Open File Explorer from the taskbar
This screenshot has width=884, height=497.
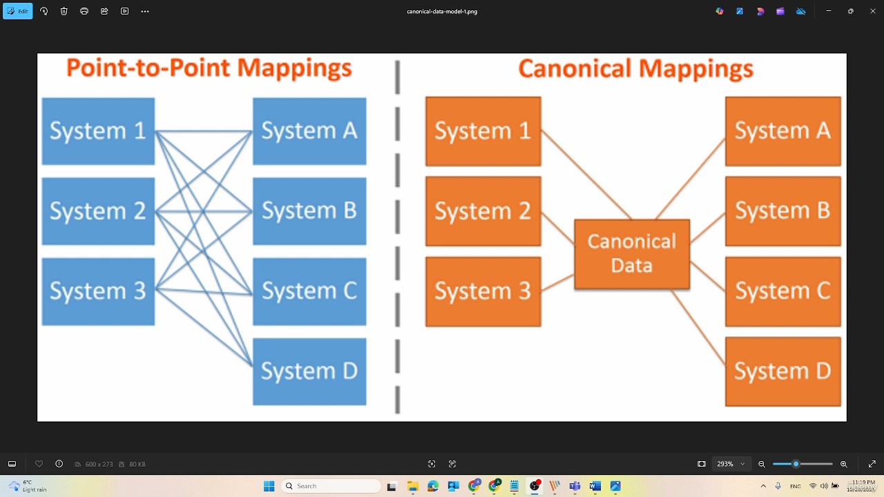(412, 486)
